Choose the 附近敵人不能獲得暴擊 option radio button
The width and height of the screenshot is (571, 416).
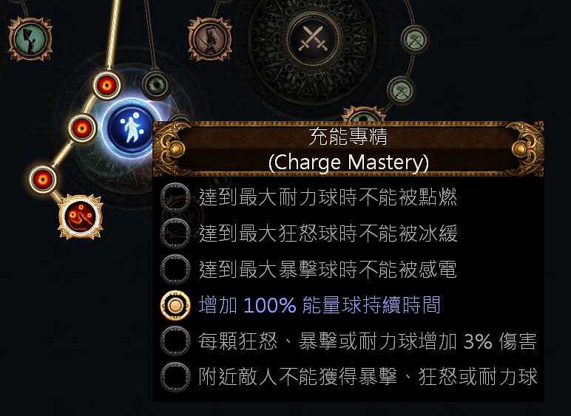click(175, 377)
